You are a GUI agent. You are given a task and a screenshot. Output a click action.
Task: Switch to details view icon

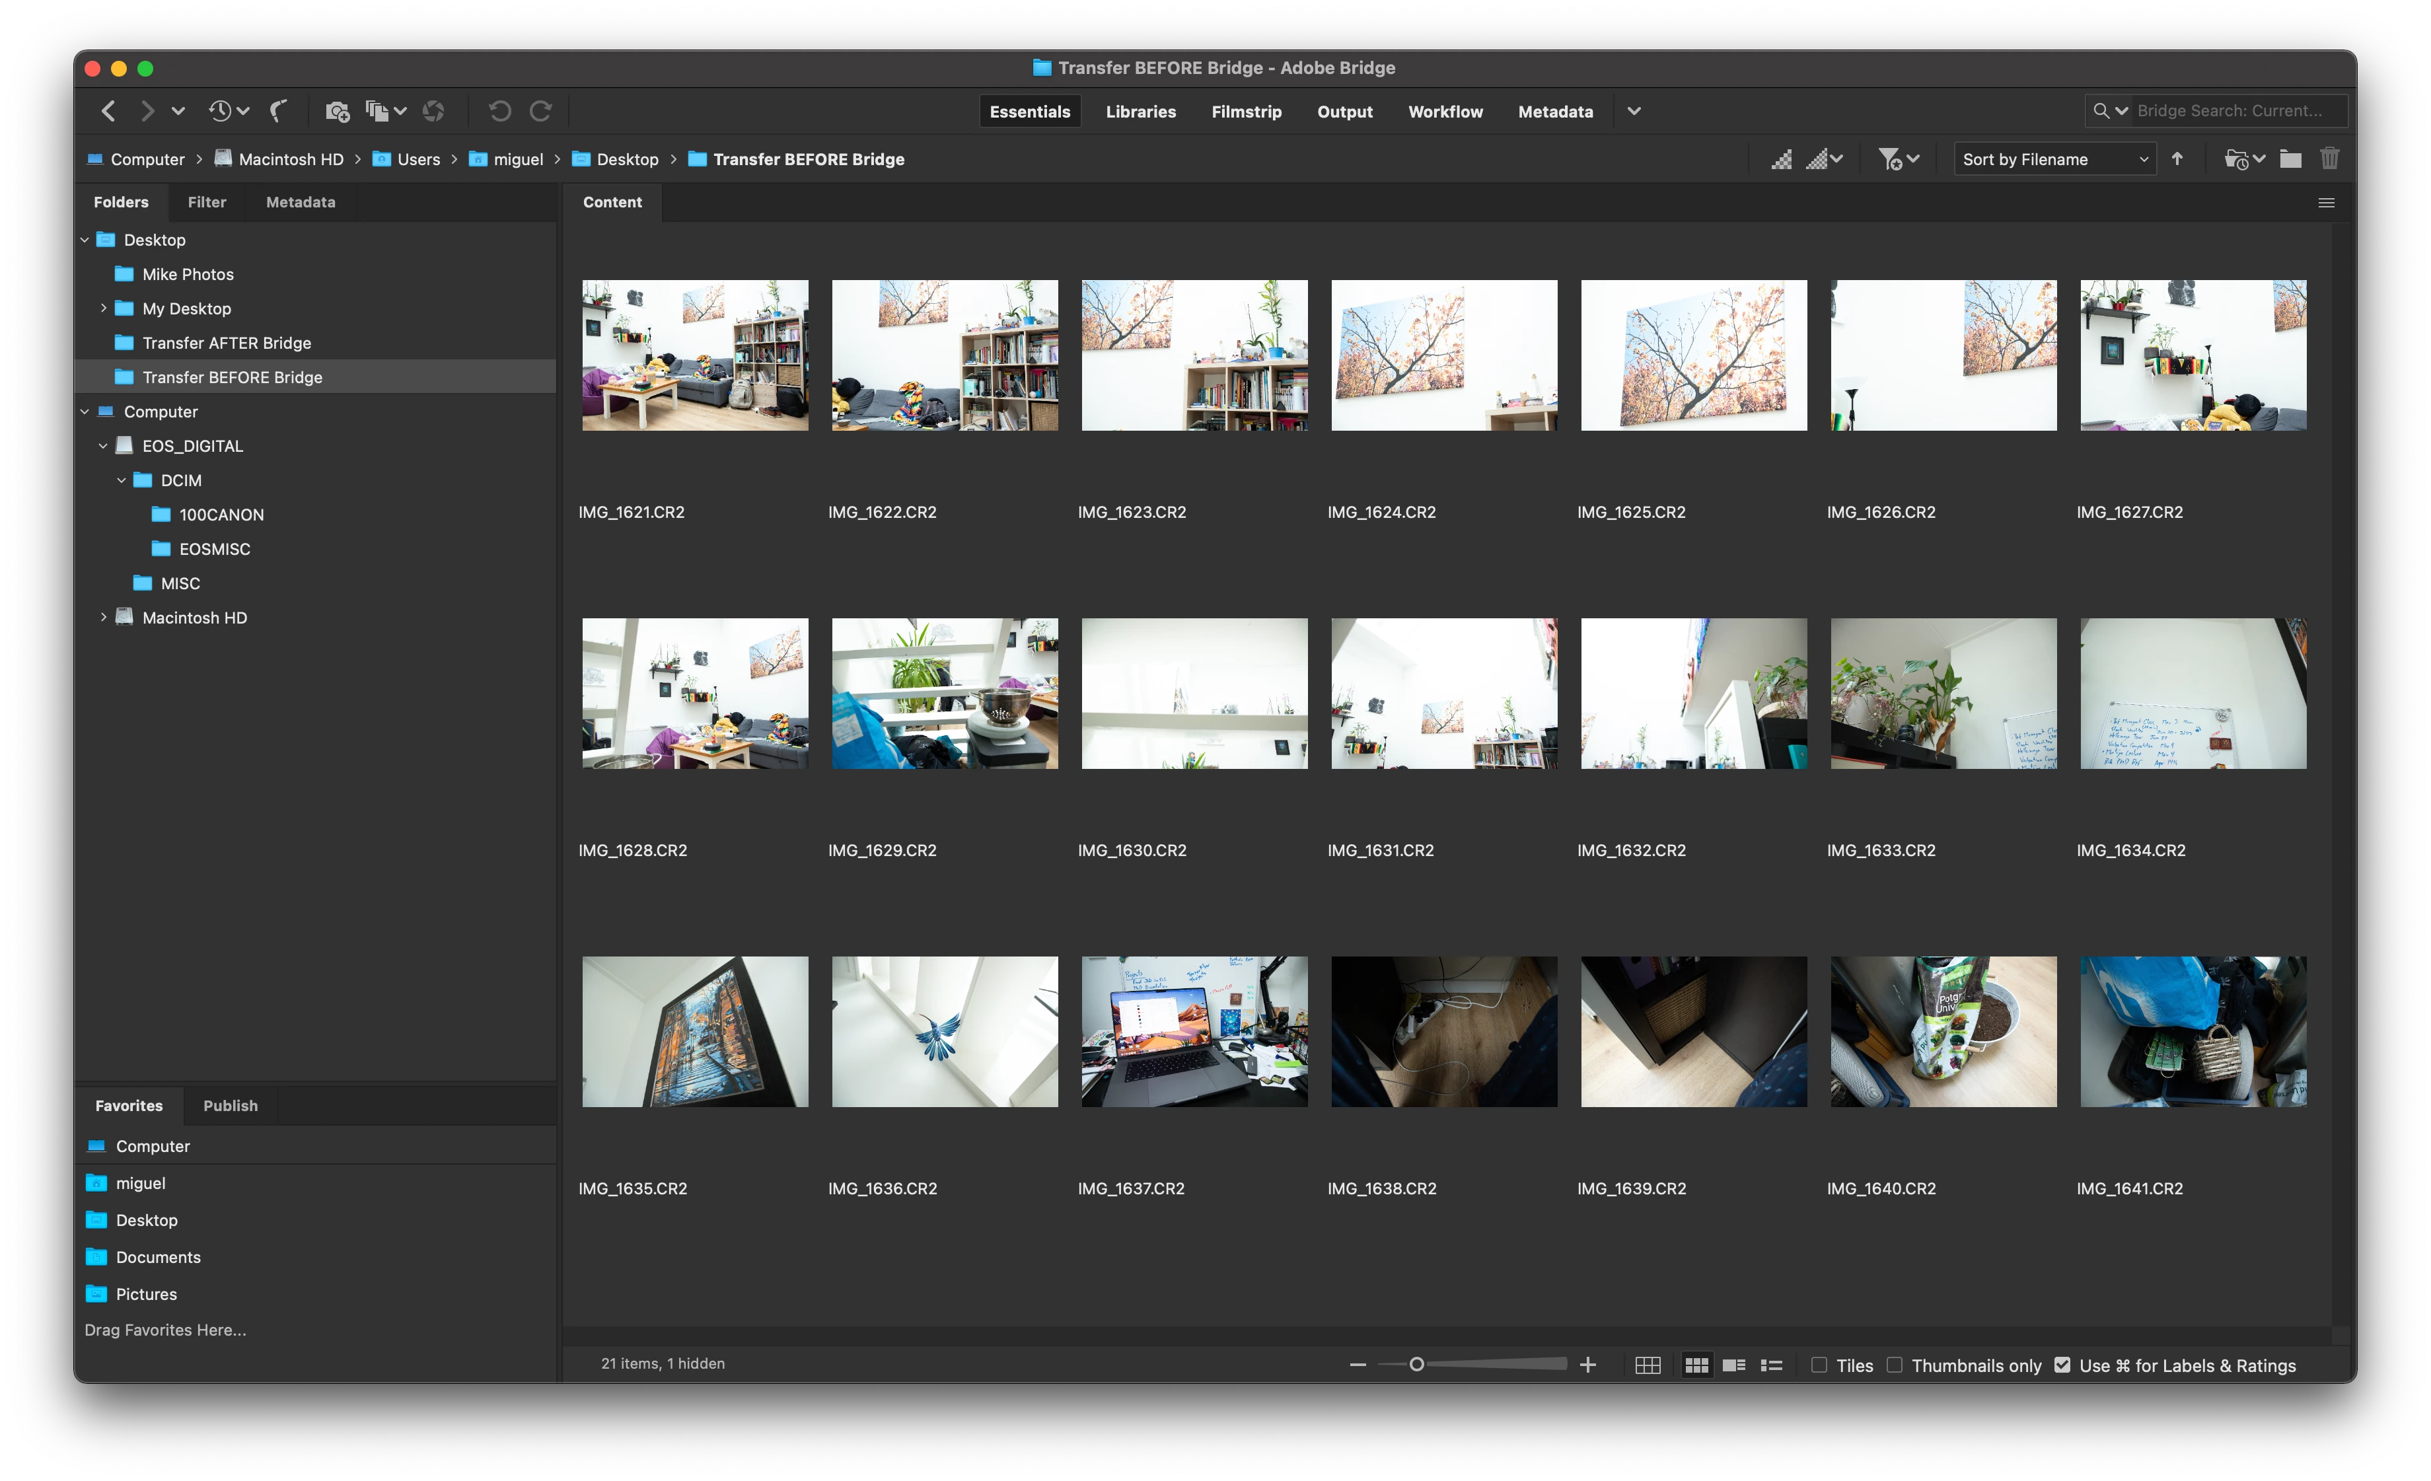coord(1733,1365)
